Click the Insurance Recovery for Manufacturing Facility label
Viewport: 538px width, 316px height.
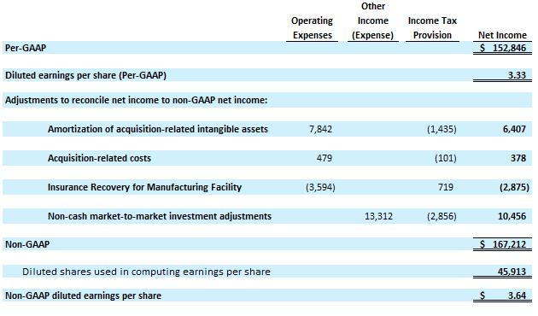(144, 187)
